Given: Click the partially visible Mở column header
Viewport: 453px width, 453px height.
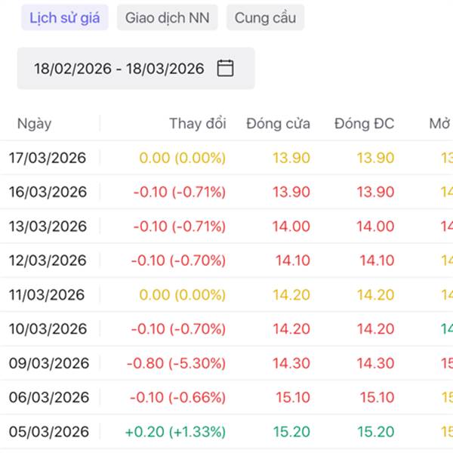Looking at the screenshot, I should click(439, 124).
